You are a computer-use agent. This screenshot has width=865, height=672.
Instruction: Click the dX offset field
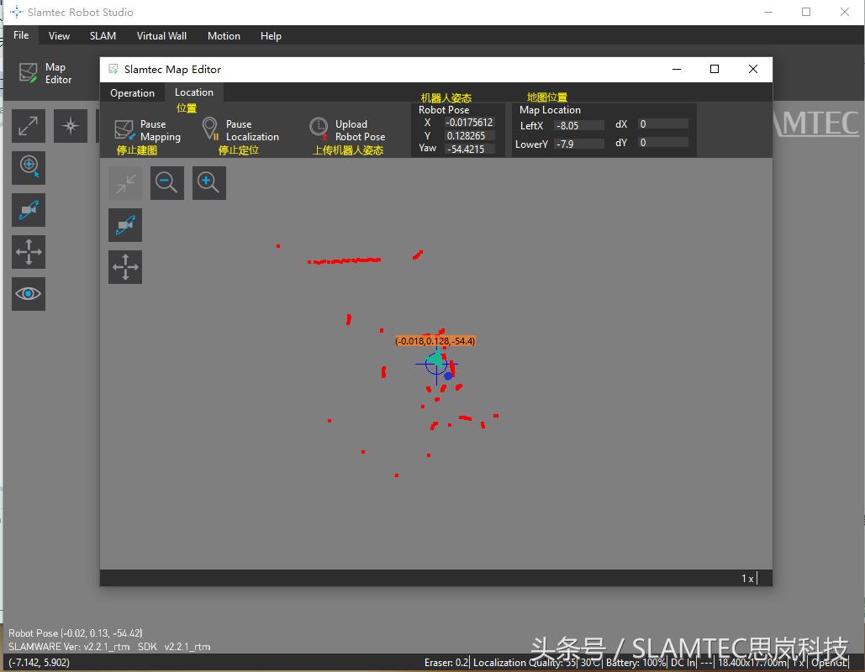click(662, 124)
